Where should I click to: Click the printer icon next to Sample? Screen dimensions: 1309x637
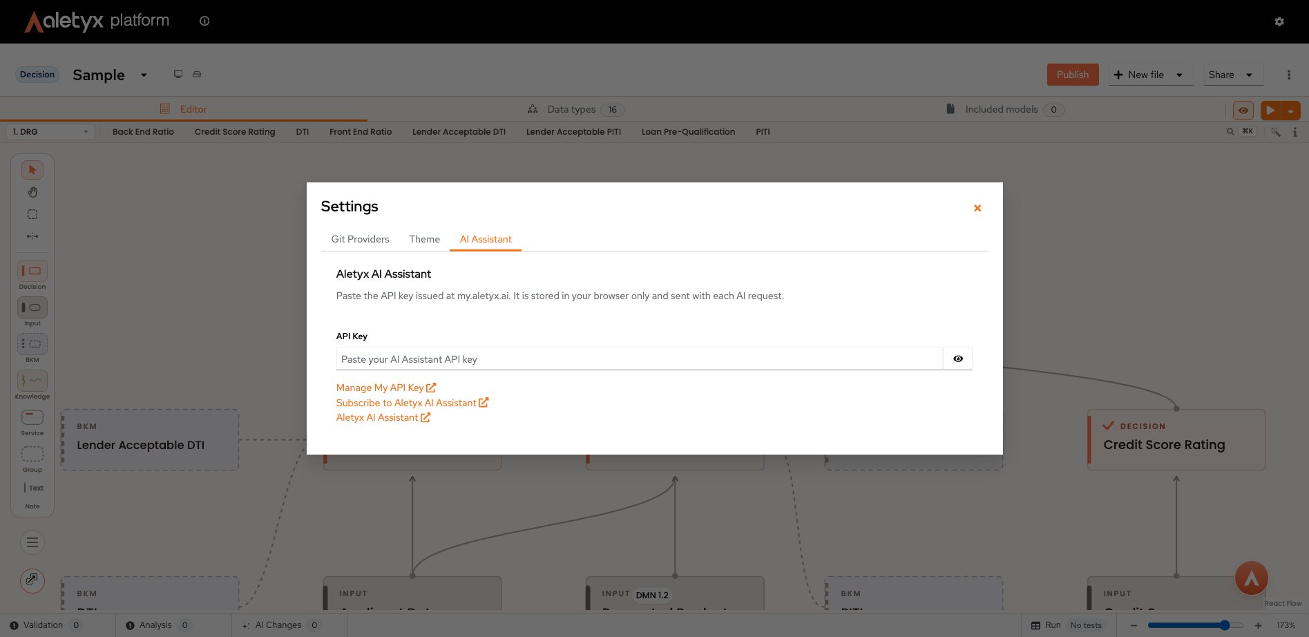(197, 75)
